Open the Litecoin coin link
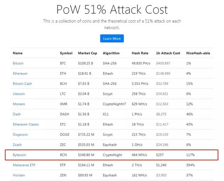 coord(20,94)
